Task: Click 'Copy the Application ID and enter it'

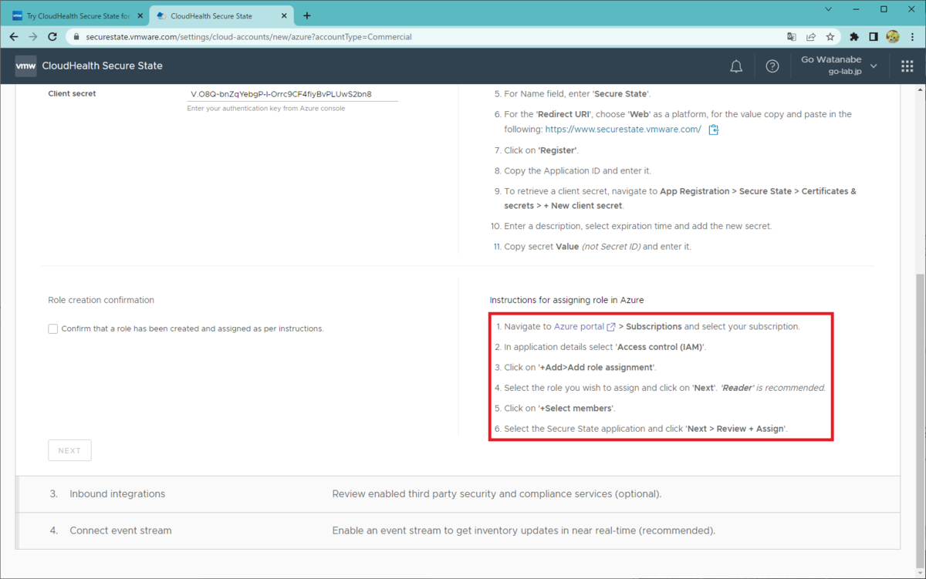Action: [577, 171]
